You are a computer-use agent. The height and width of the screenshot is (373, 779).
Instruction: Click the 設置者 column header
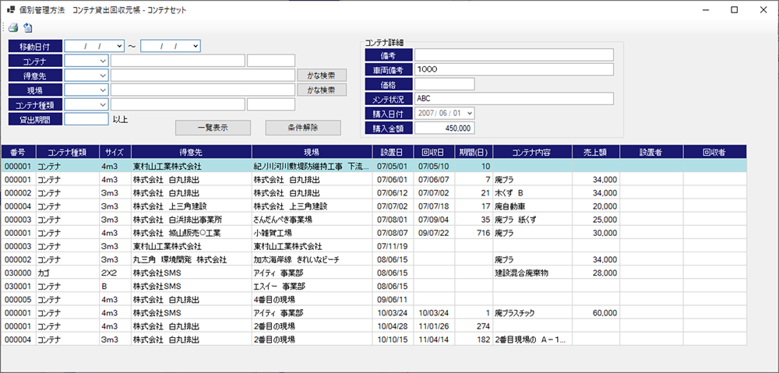(651, 153)
